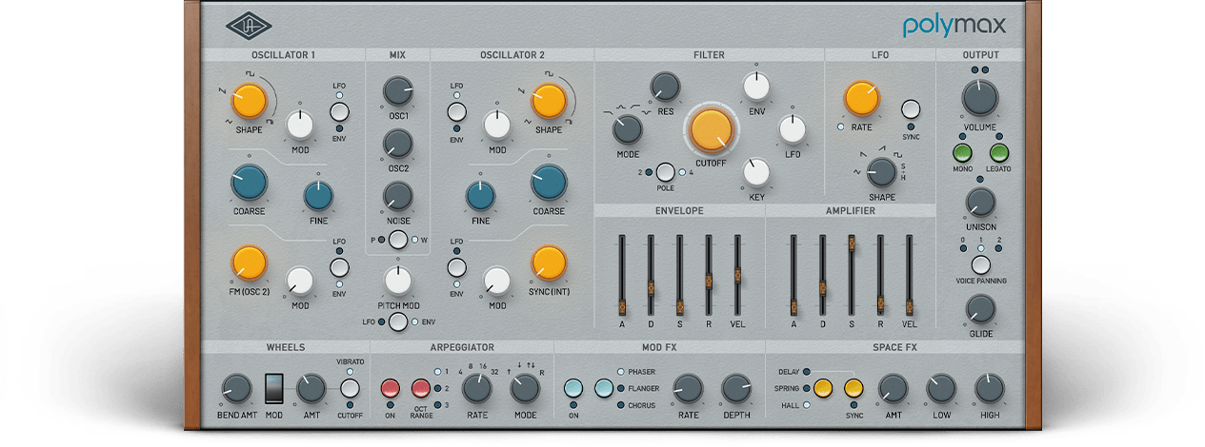
Task: Click the Envelope D (decay) slider
Action: (x=651, y=274)
